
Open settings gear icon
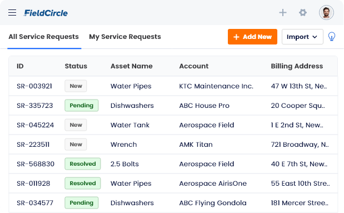pos(303,13)
